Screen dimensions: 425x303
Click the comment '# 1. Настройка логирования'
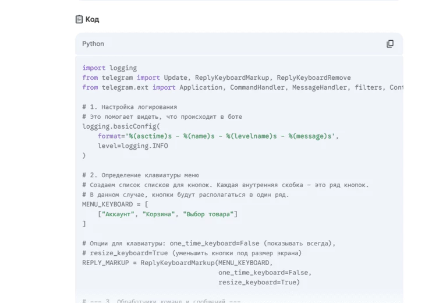point(129,107)
